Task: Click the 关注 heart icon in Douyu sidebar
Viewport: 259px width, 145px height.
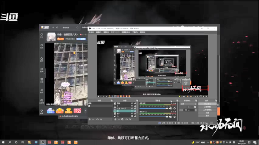Action: pyautogui.click(x=42, y=34)
